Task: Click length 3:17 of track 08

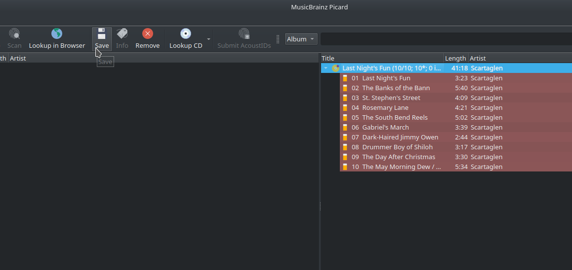Action: pos(461,147)
